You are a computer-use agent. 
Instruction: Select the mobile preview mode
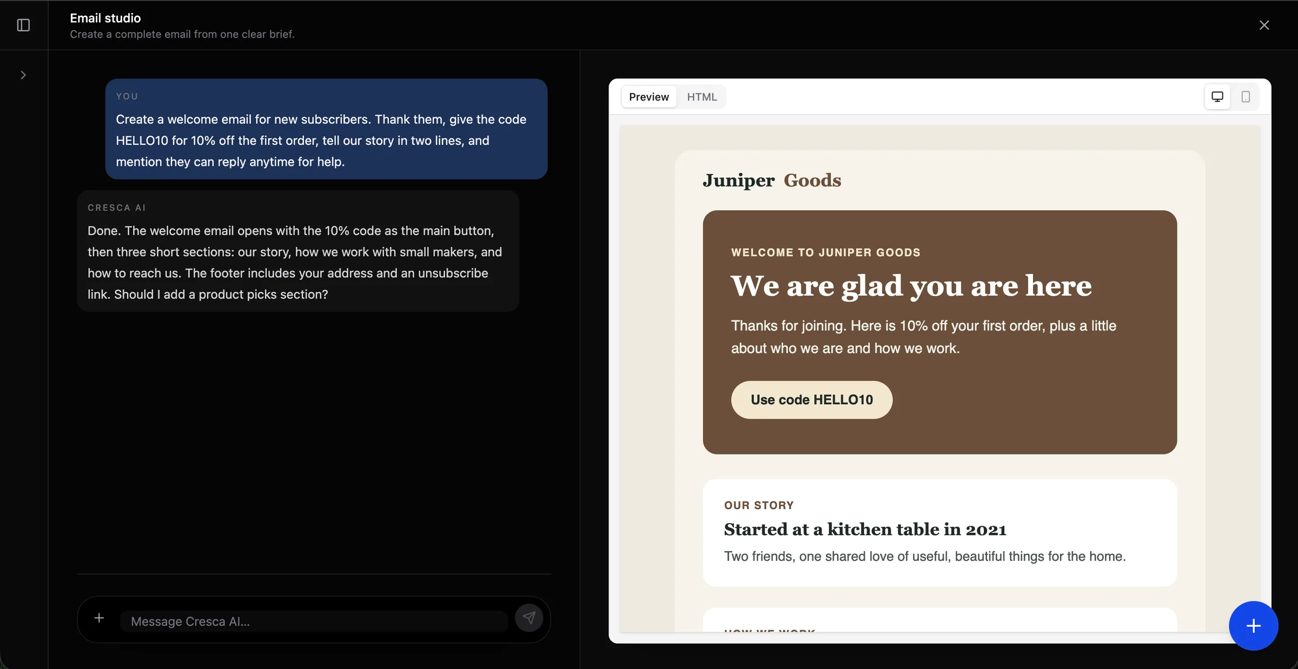(x=1246, y=97)
